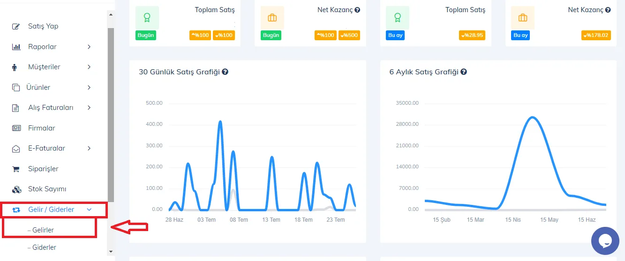Click the 13 Tem axis label
Image resolution: width=625 pixels, height=261 pixels.
point(271,220)
